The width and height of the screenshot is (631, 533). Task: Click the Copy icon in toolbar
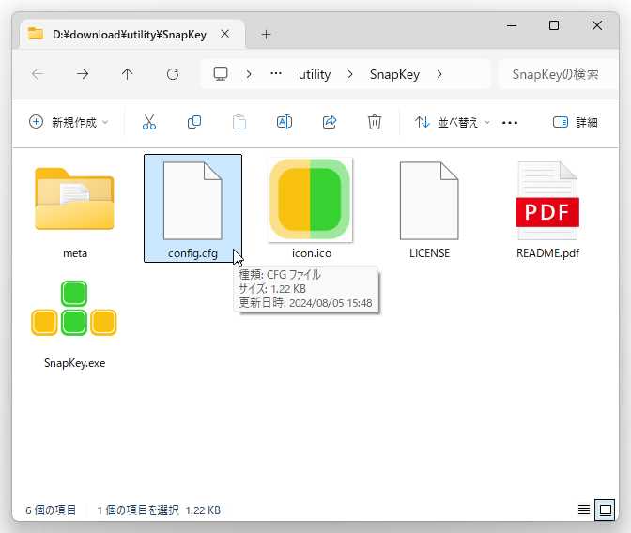(194, 122)
